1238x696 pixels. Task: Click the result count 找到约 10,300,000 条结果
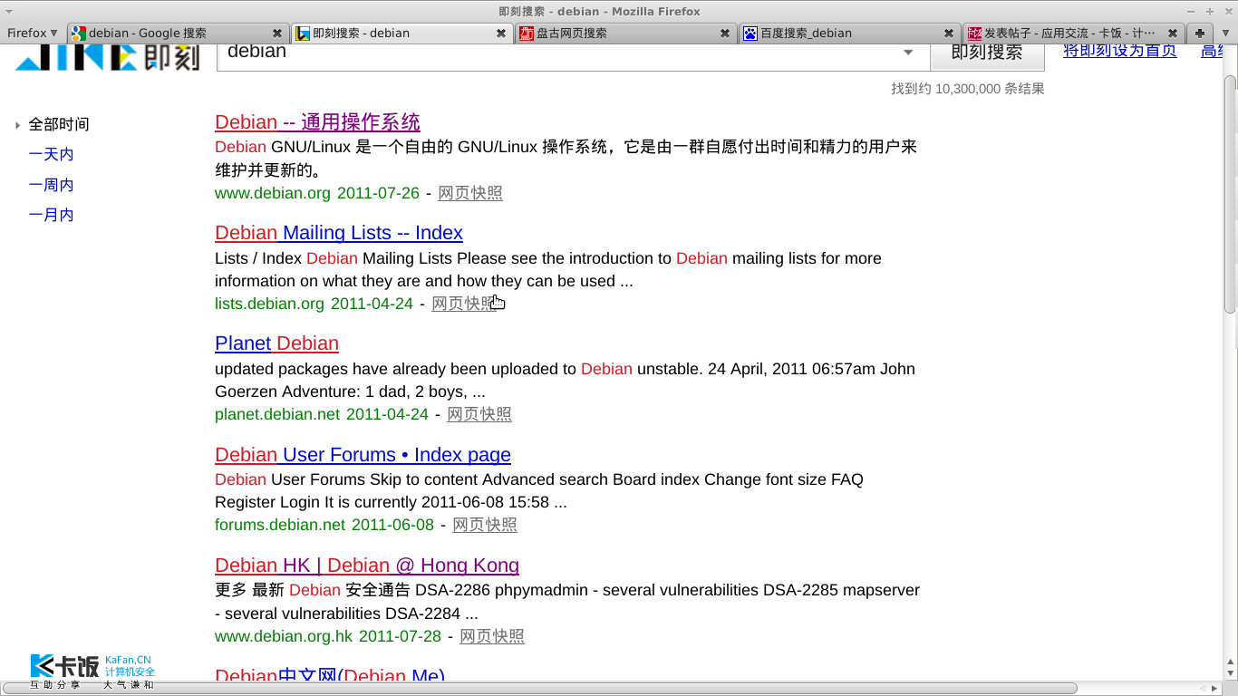pyautogui.click(x=967, y=89)
